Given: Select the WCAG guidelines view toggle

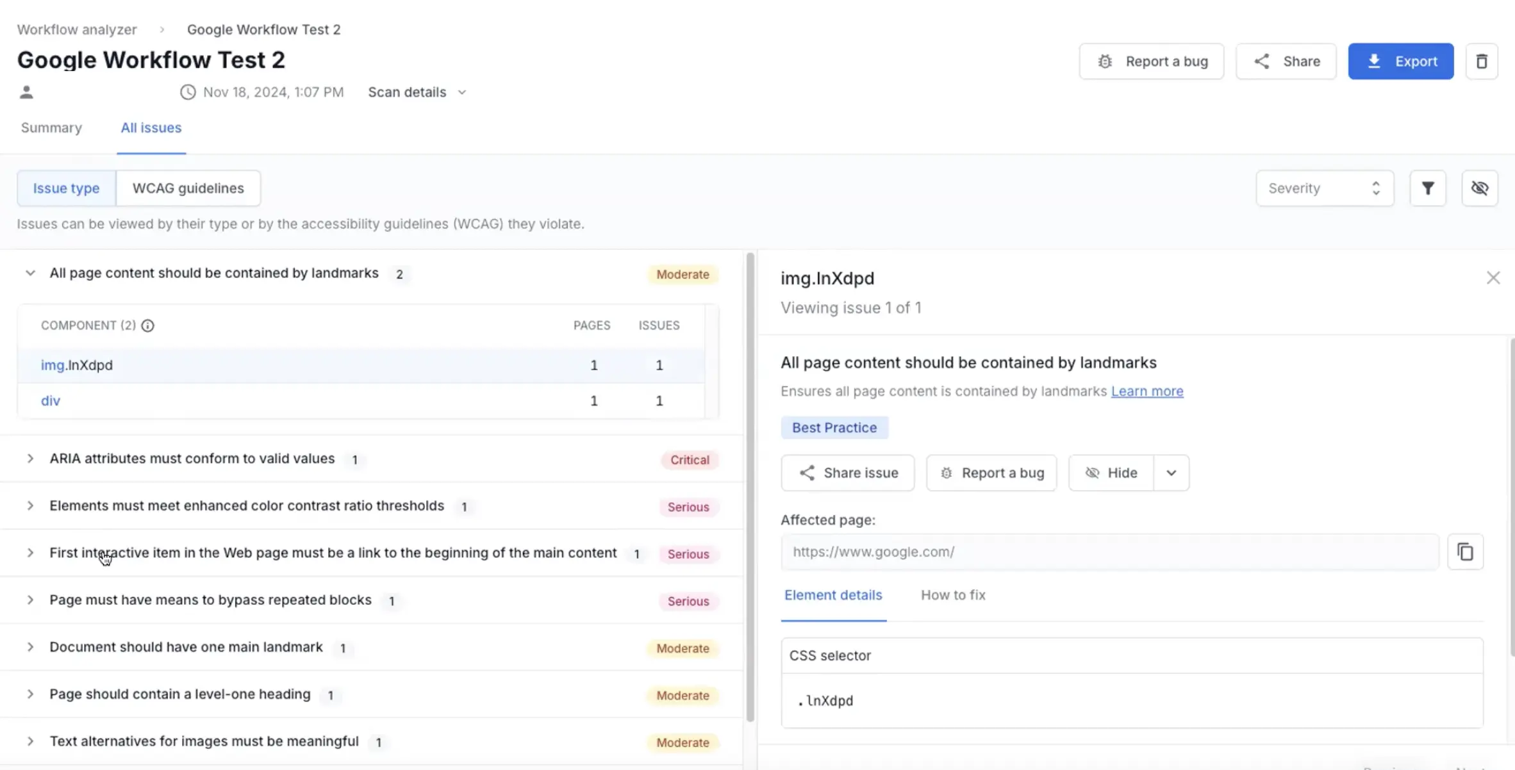Looking at the screenshot, I should pyautogui.click(x=188, y=188).
